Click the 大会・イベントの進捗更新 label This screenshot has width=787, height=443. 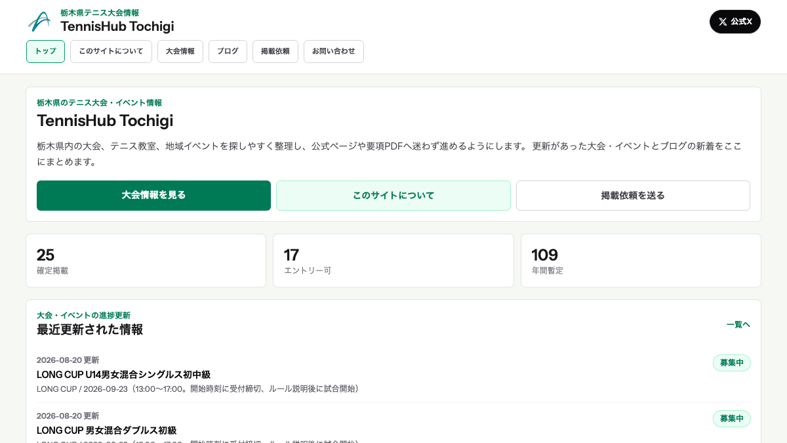83,316
